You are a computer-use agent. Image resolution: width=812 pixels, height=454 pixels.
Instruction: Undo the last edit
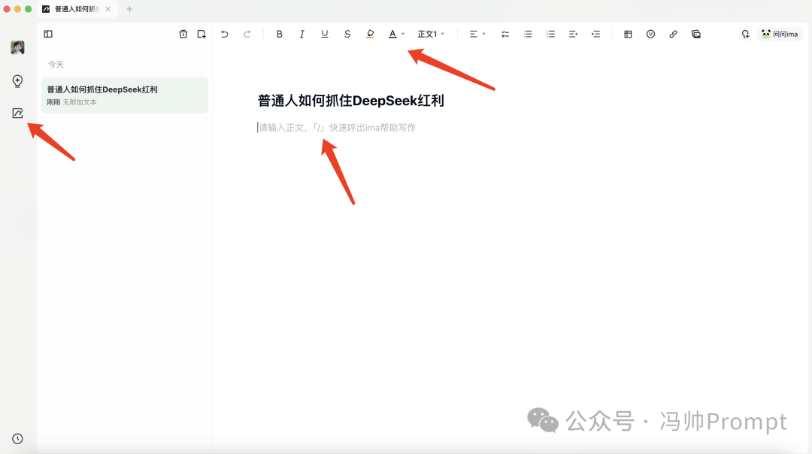[224, 34]
